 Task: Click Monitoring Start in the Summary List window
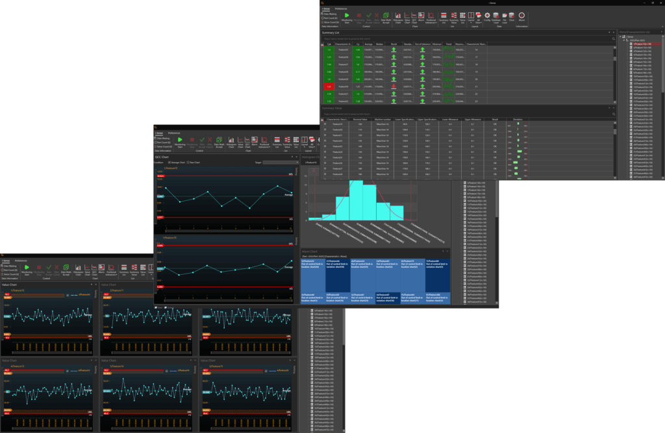click(347, 16)
